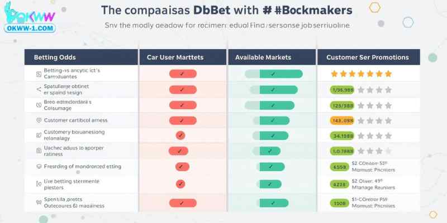The image size is (447, 223).
Task: Click the icon beside Spentila prettcs row
Action: point(39,202)
